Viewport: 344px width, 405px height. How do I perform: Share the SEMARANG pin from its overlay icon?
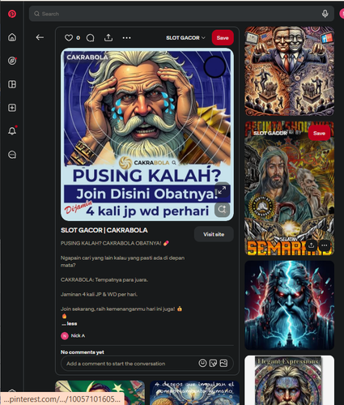(x=311, y=245)
